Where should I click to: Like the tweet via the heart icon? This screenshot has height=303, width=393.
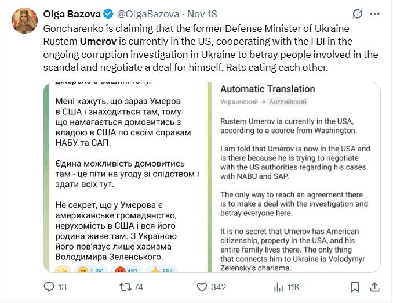point(202,287)
